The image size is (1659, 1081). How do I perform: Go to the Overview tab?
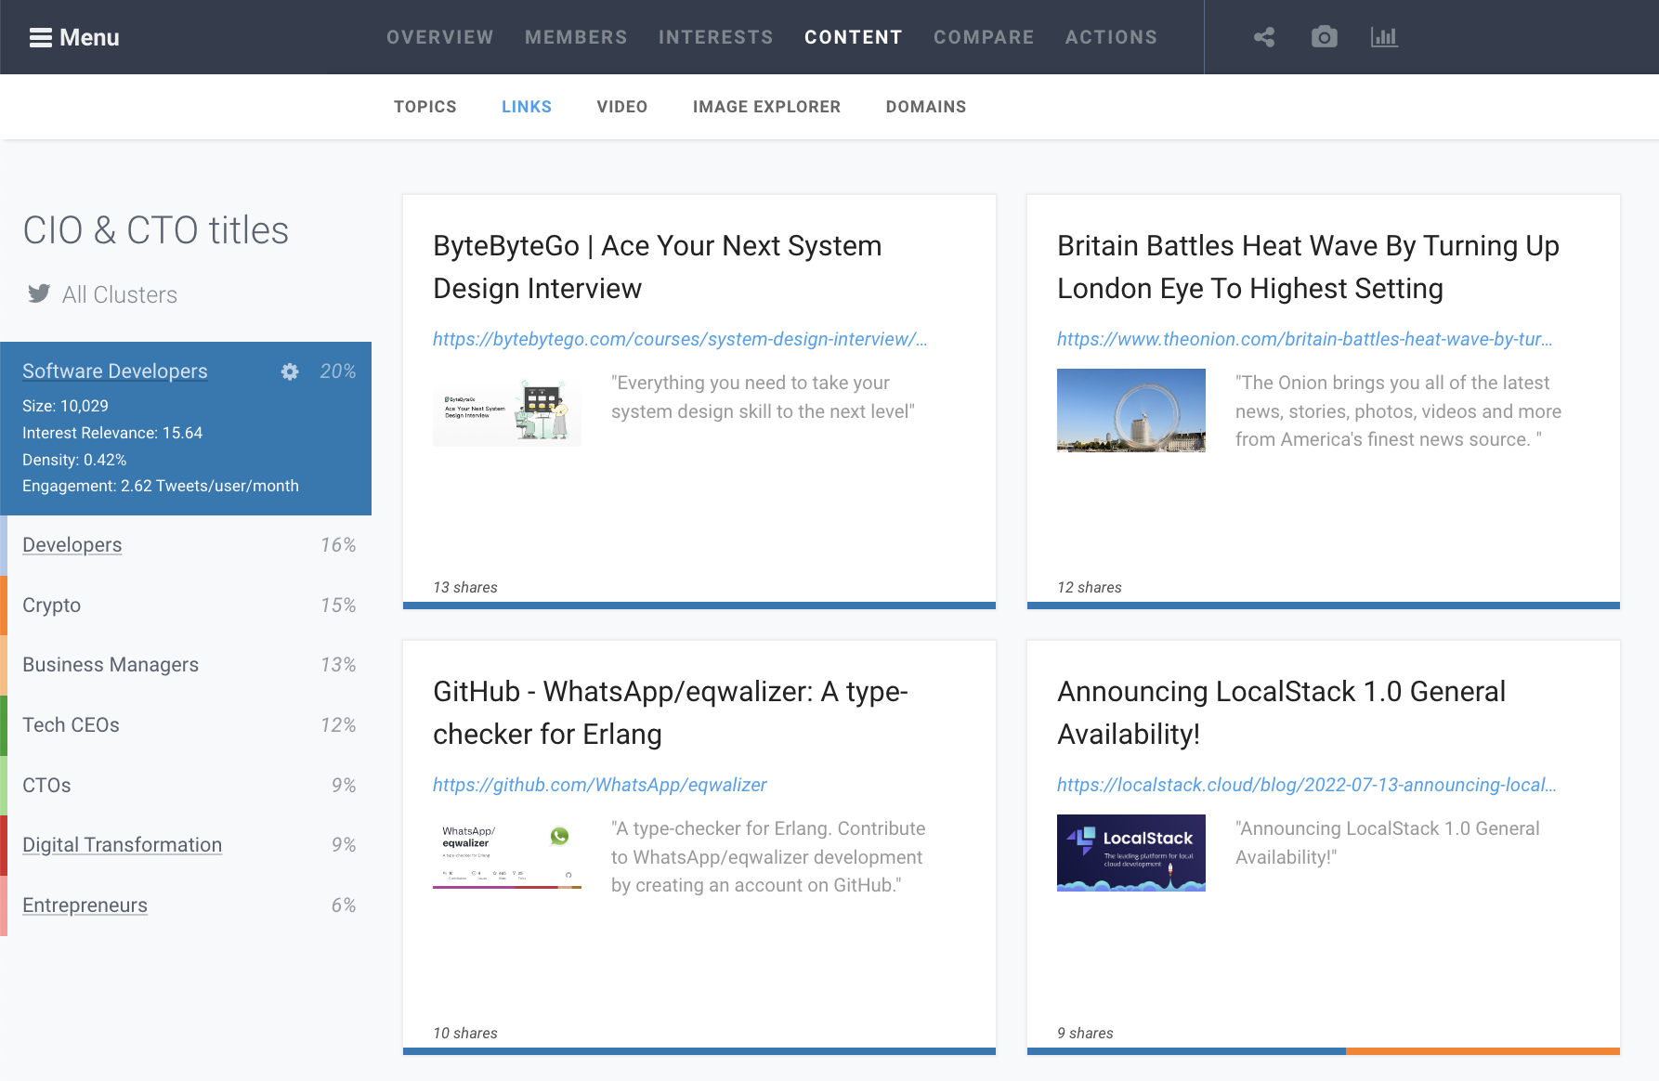440,37
